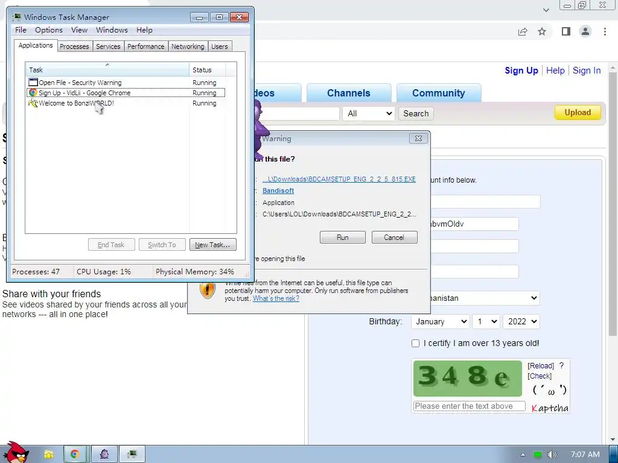618x463 pixels.
Task: Open Task Manager Help menu
Action: point(144,30)
